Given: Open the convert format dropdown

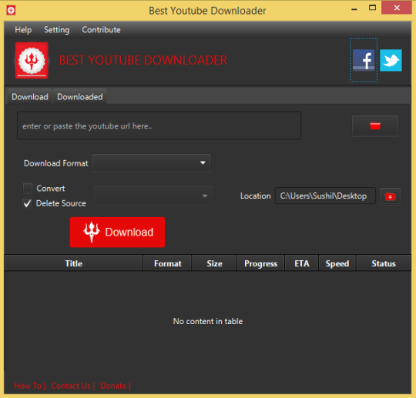Looking at the screenshot, I should [153, 196].
